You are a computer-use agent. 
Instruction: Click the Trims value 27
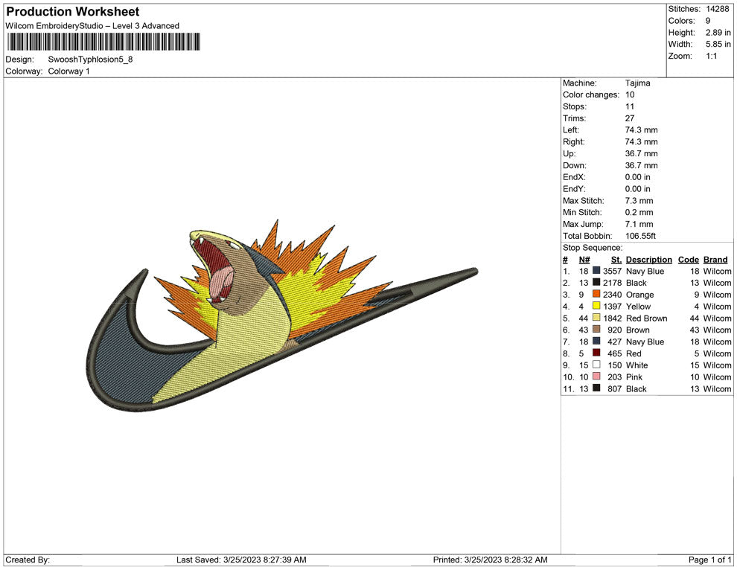point(630,118)
